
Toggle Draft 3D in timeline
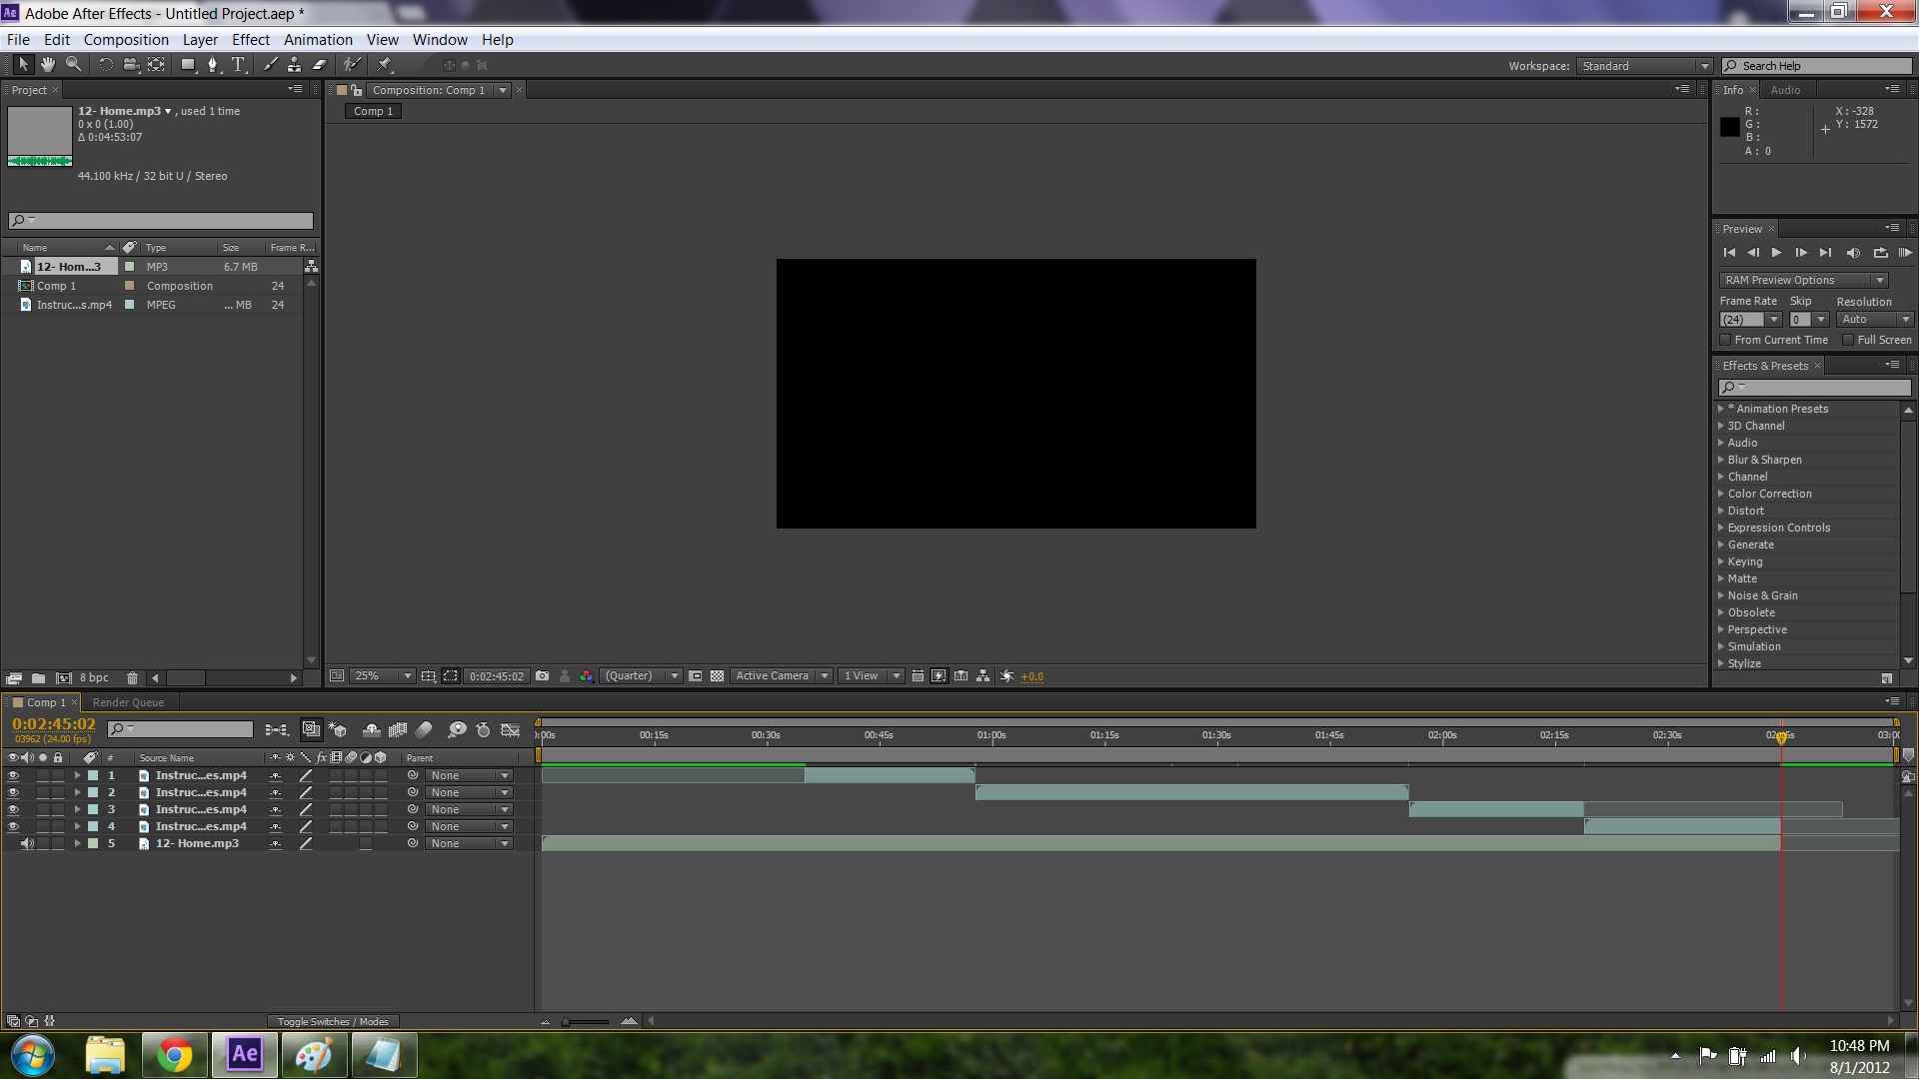(x=338, y=730)
